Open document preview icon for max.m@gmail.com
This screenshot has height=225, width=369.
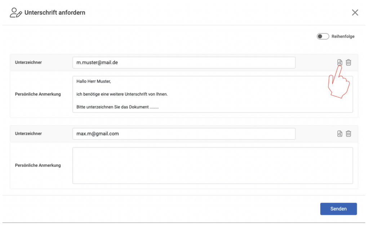pyautogui.click(x=339, y=134)
